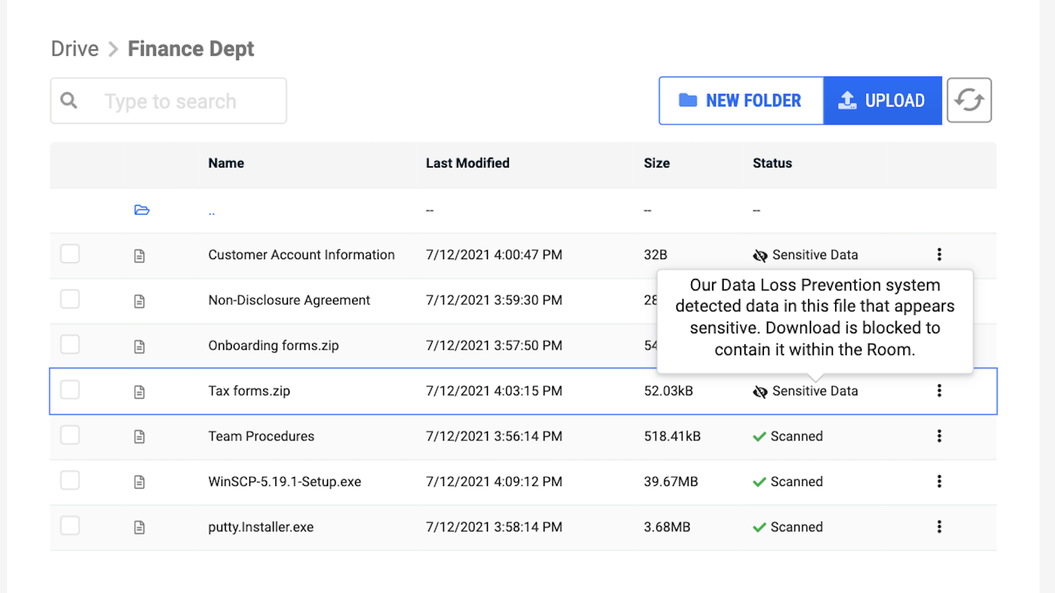Click the Team Procedures file name

pyautogui.click(x=261, y=437)
